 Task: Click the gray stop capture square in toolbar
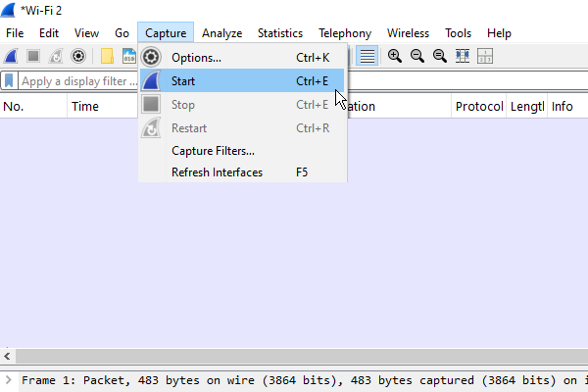(33, 56)
